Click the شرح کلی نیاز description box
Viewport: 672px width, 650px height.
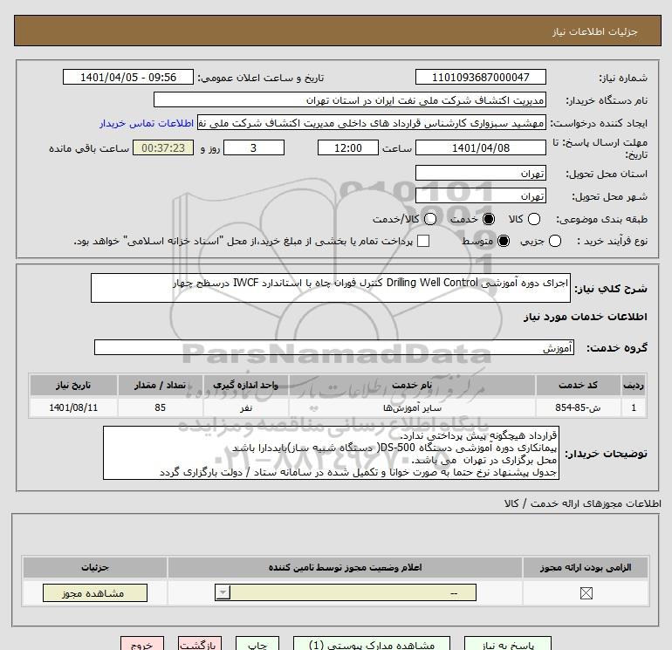point(331,288)
